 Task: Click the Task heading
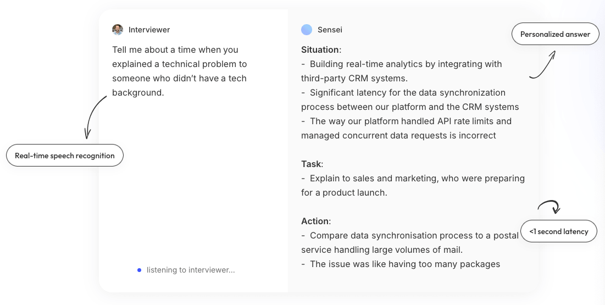pos(312,164)
